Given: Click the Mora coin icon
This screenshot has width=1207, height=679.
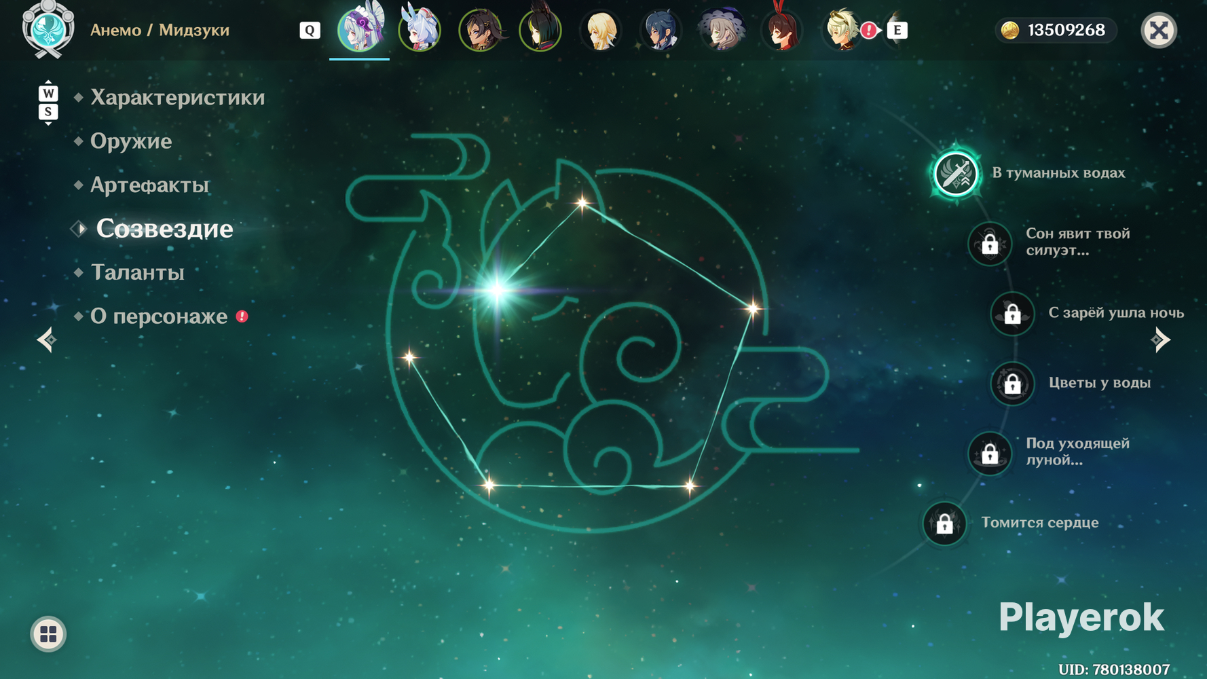Looking at the screenshot, I should pyautogui.click(x=1010, y=31).
